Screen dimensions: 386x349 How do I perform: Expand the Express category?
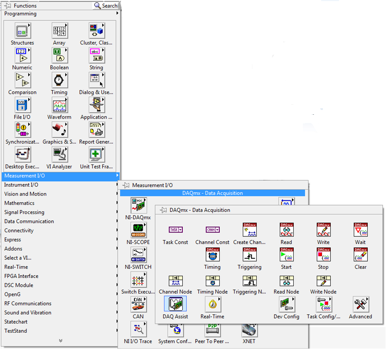click(x=60, y=239)
